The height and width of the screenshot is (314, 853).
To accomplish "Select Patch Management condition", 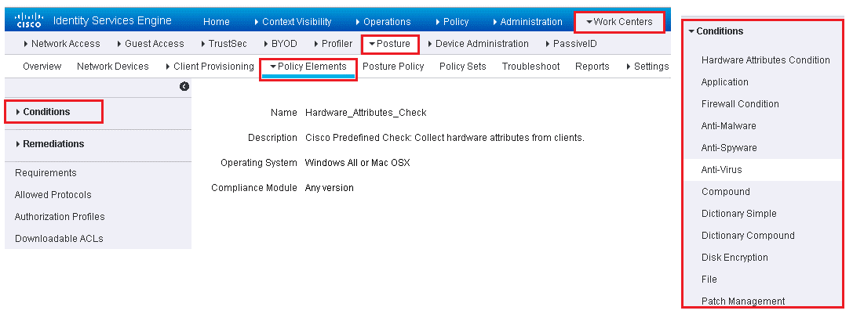I will pos(743,301).
